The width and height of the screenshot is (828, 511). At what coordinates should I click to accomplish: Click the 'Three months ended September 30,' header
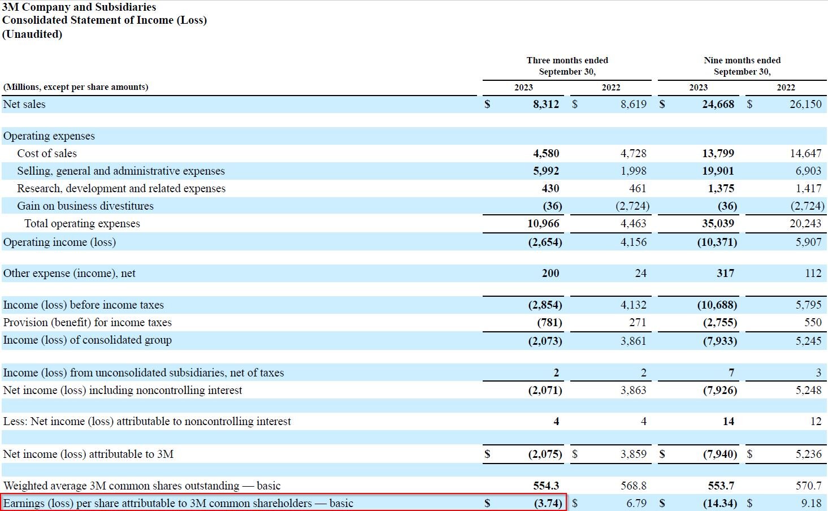(x=567, y=66)
